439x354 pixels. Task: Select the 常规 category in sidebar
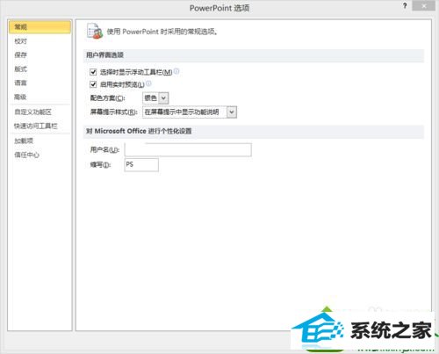point(40,27)
